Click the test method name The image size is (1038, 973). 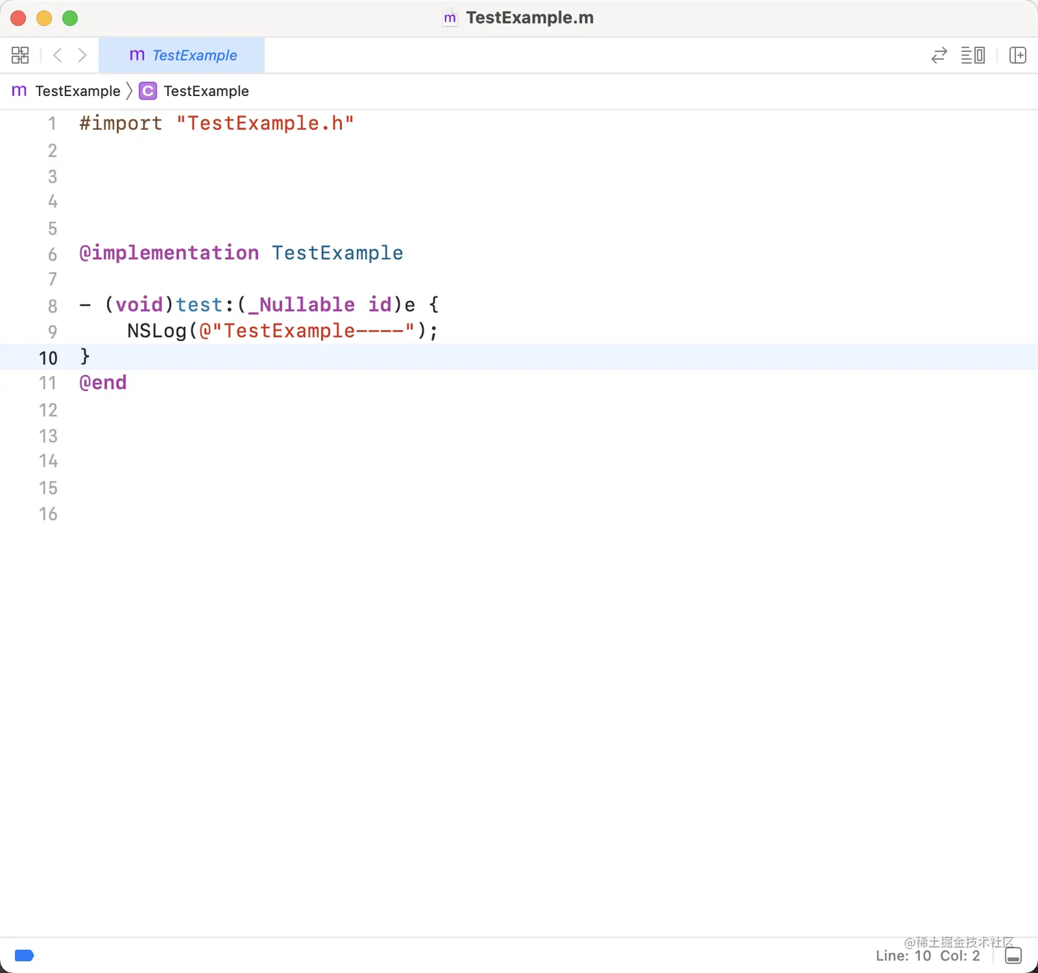199,305
